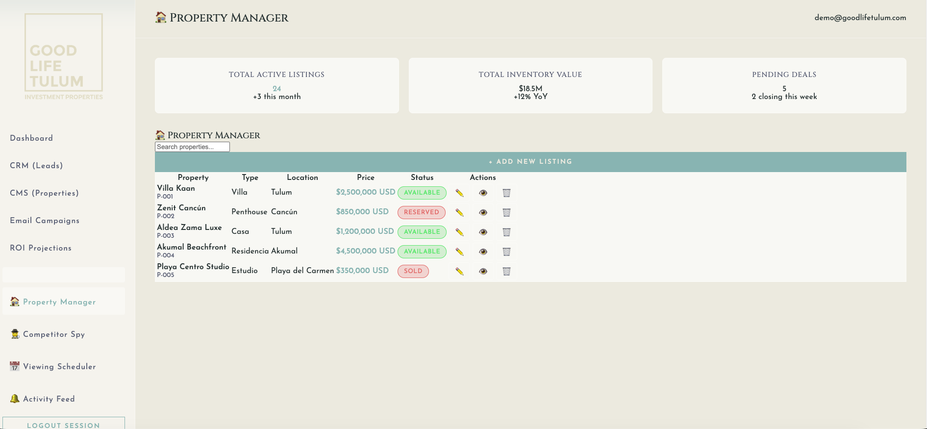The image size is (927, 429).
Task: Click the pencil edit icon for Villa Kaan
Action: pyautogui.click(x=459, y=193)
